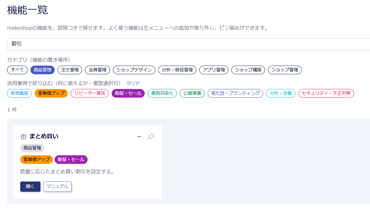Clear use-case filters via クリア link
Viewport: 370px width, 210px height.
click(x=133, y=83)
